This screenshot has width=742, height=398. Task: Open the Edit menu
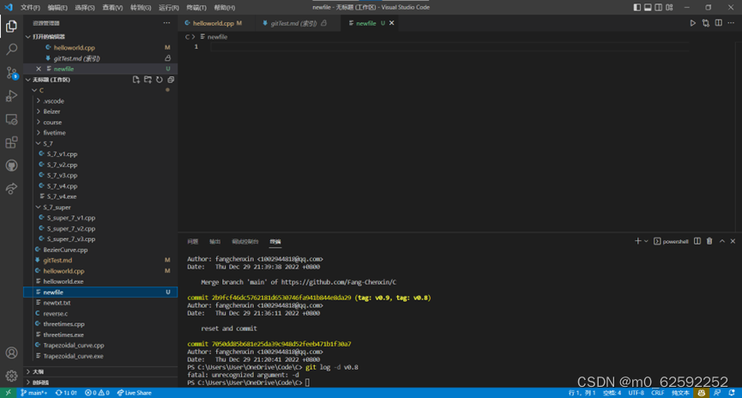tap(57, 8)
